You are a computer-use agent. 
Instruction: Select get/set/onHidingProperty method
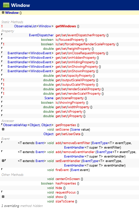tap(75, 62)
